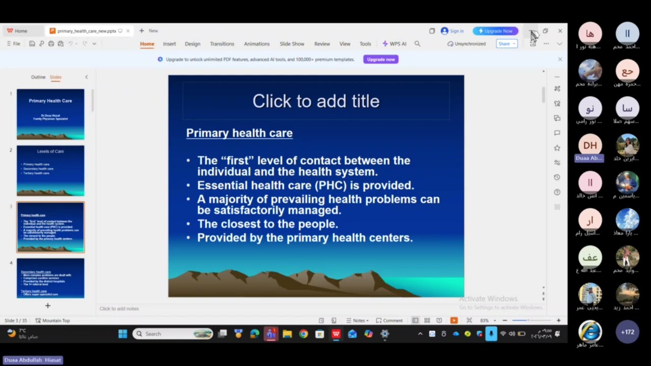Switch to Slide Sorter view icon
The width and height of the screenshot is (651, 366).
tap(427, 320)
